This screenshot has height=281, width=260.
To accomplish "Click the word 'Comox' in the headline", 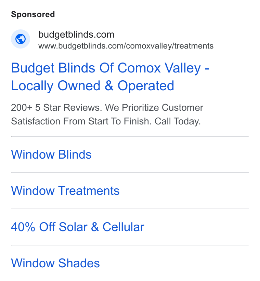I will tap(139, 68).
